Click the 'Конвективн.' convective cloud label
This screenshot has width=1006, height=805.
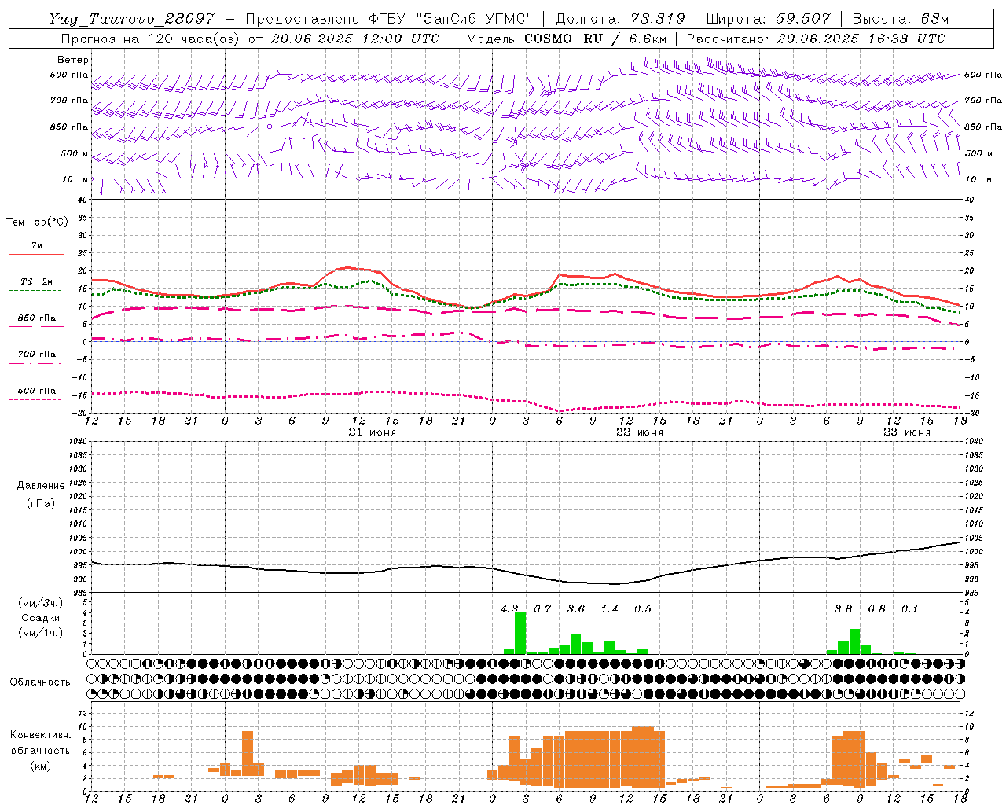pos(40,735)
